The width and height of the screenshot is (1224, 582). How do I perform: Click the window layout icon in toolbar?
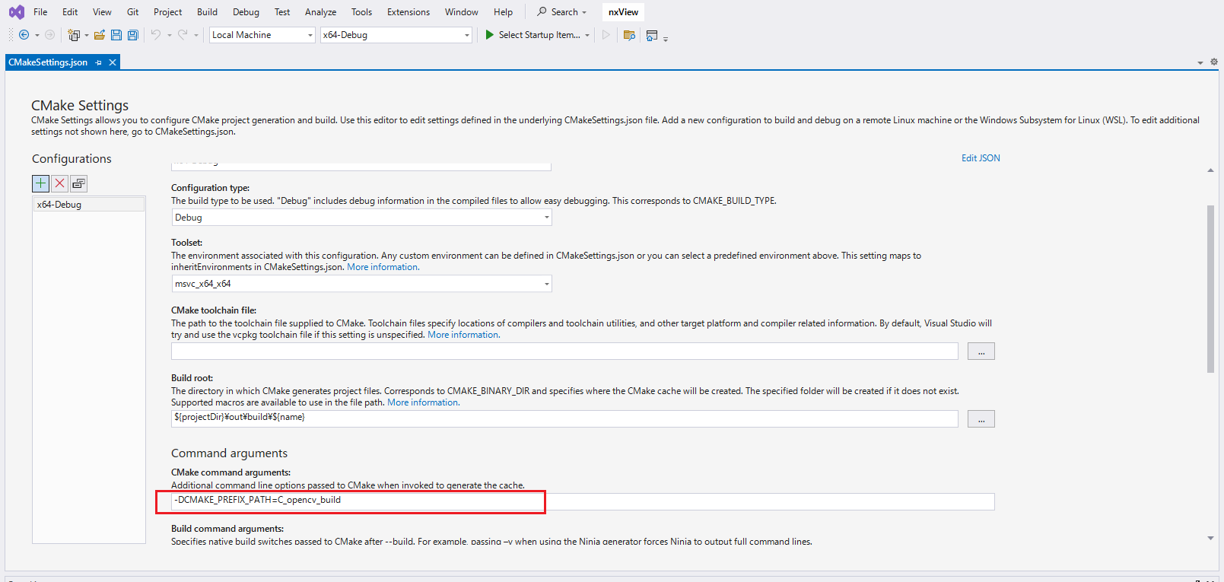point(652,35)
